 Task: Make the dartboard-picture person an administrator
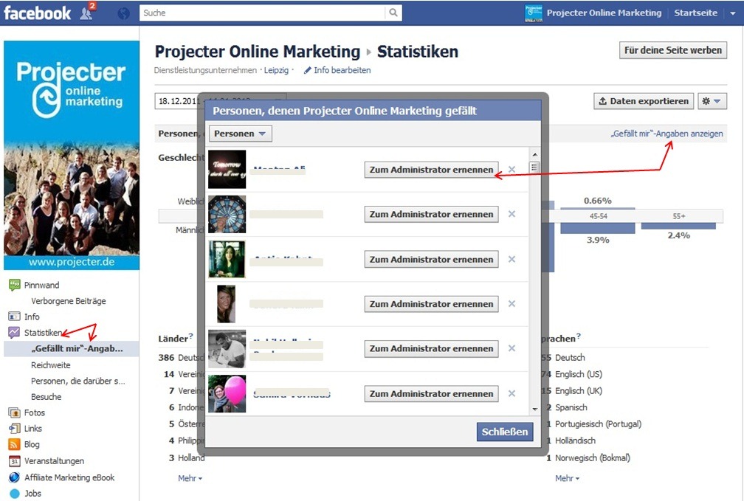point(431,214)
